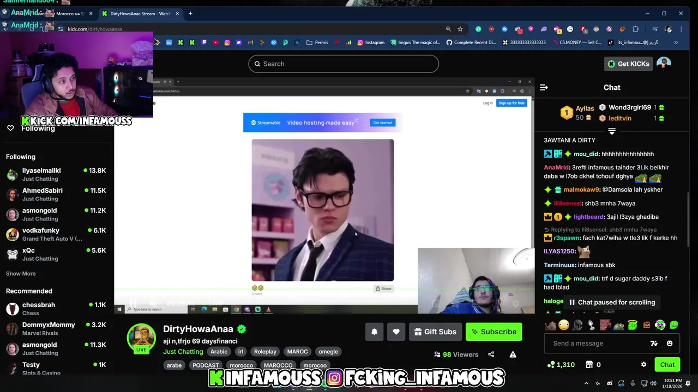This screenshot has height=392, width=698.
Task: Click the 98 Viewers count
Action: pos(456,354)
